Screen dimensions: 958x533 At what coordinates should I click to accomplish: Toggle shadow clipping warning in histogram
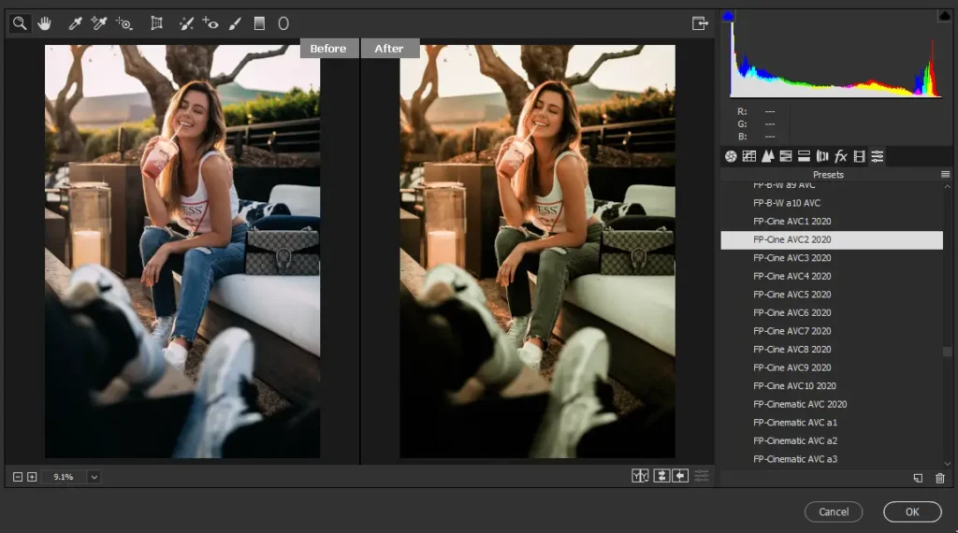coord(728,17)
